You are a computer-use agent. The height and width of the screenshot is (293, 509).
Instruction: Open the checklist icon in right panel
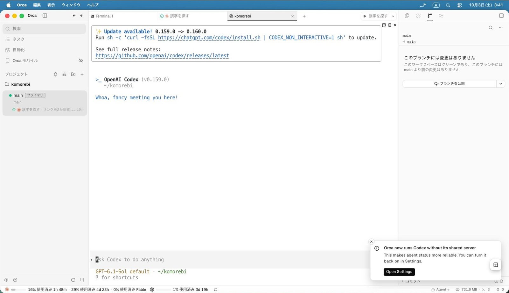tap(441, 16)
